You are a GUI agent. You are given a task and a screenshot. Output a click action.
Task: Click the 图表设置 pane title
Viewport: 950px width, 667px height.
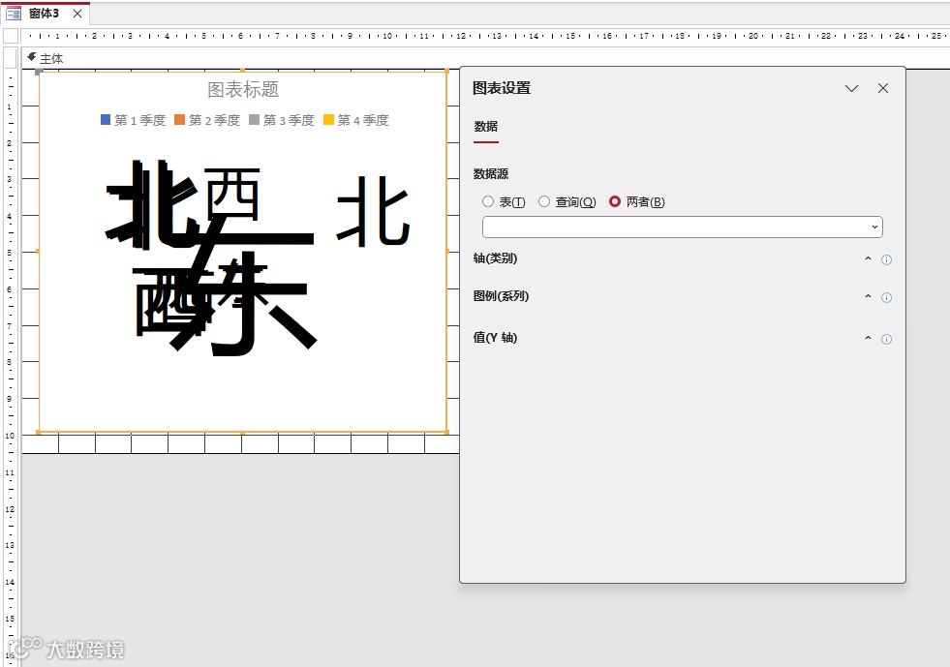tap(501, 88)
